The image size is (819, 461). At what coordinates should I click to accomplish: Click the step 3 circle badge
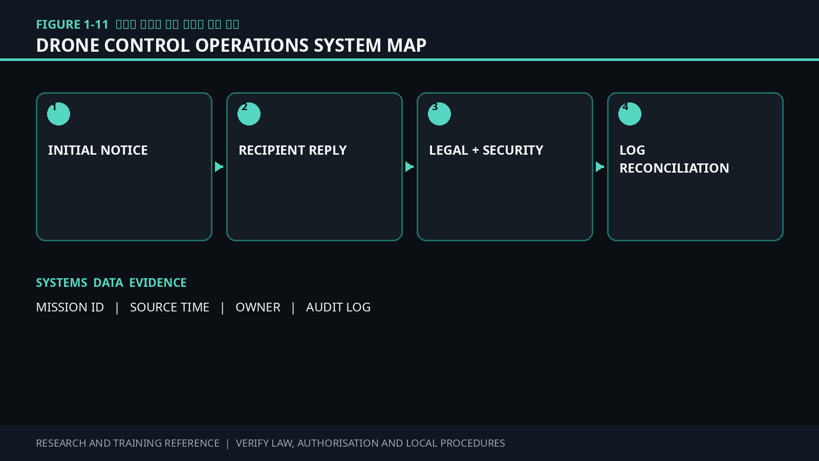[x=439, y=114]
